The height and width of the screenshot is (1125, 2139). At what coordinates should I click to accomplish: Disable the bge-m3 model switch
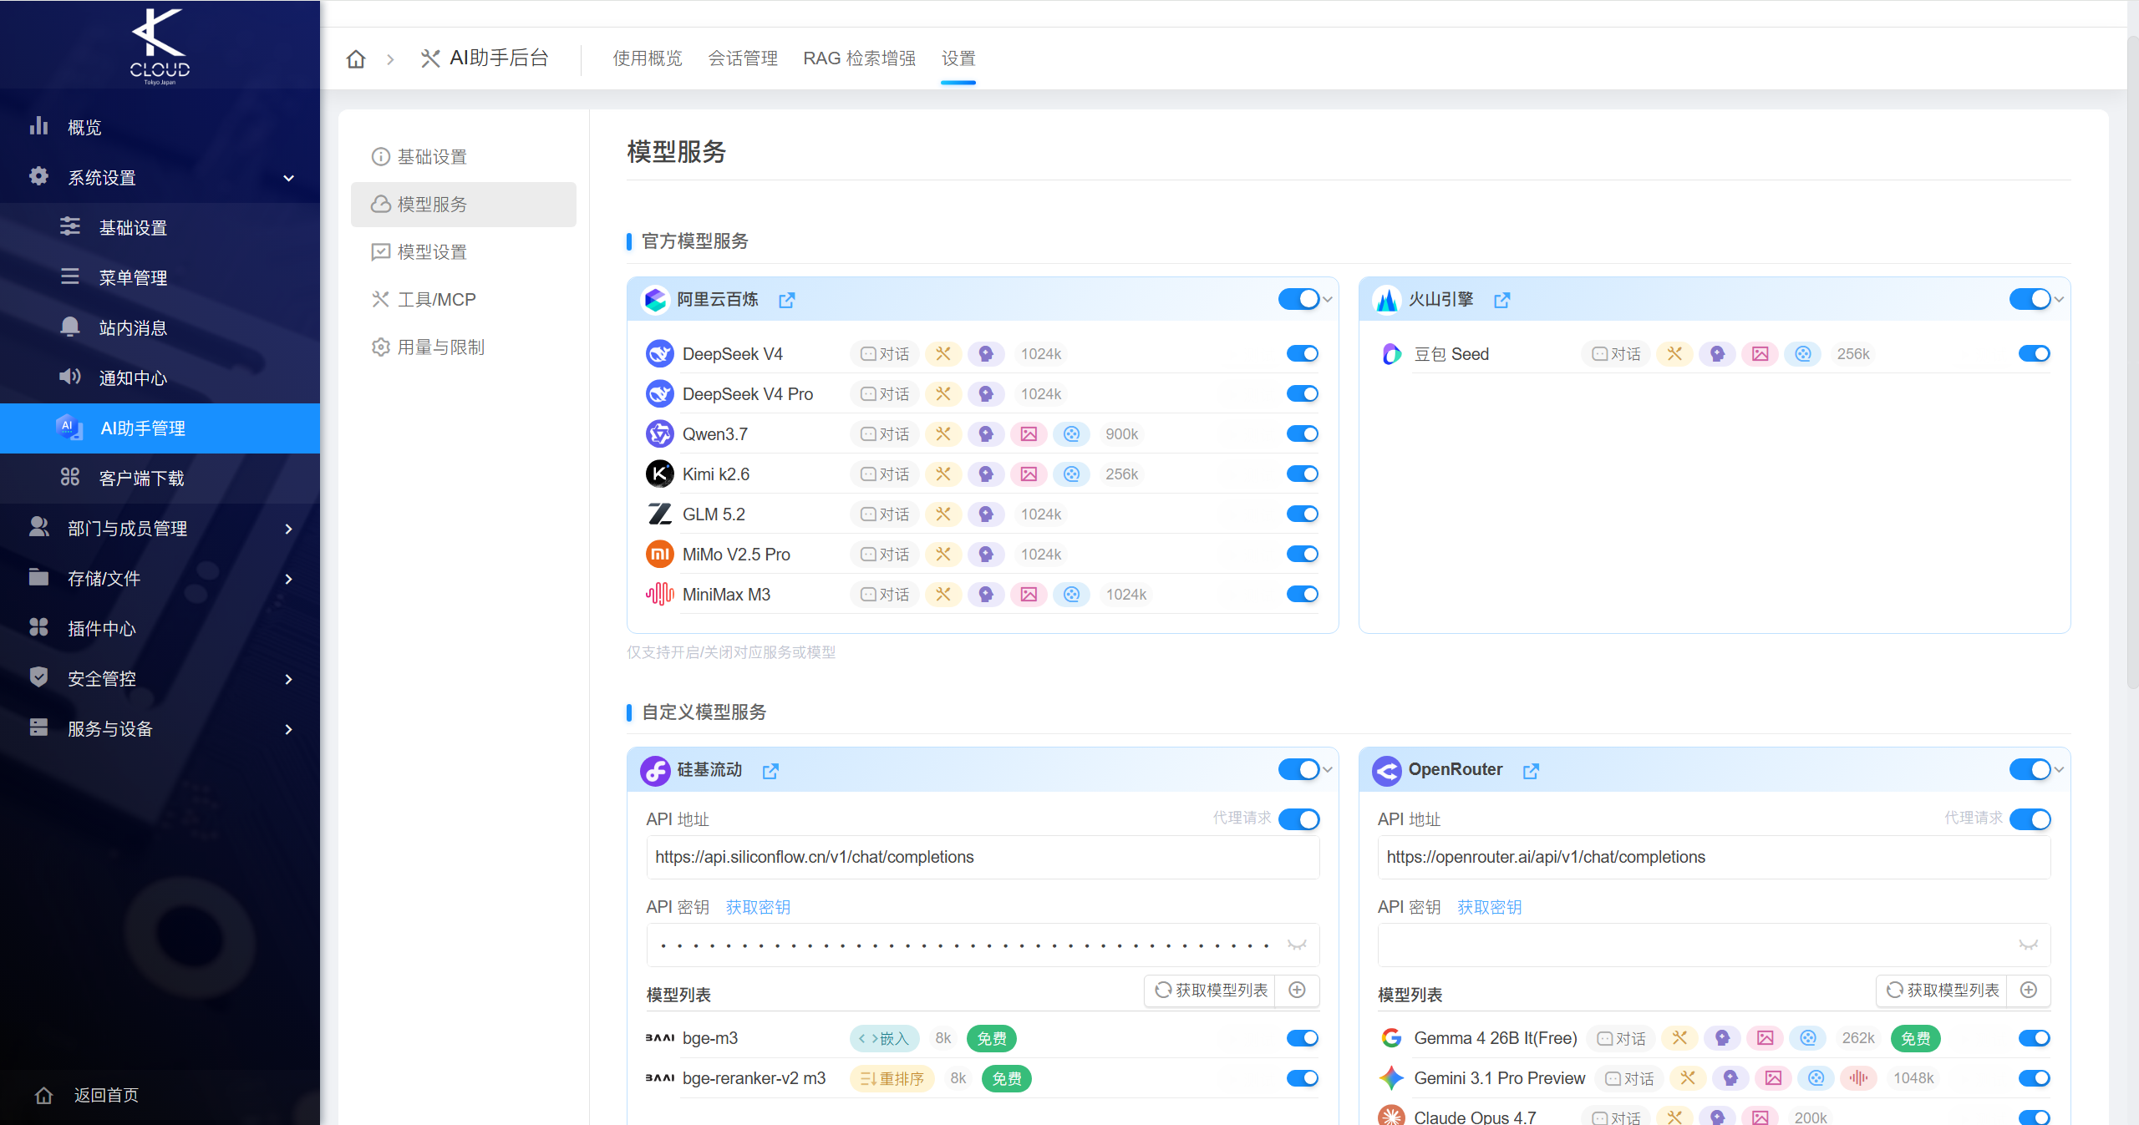[x=1302, y=1038]
